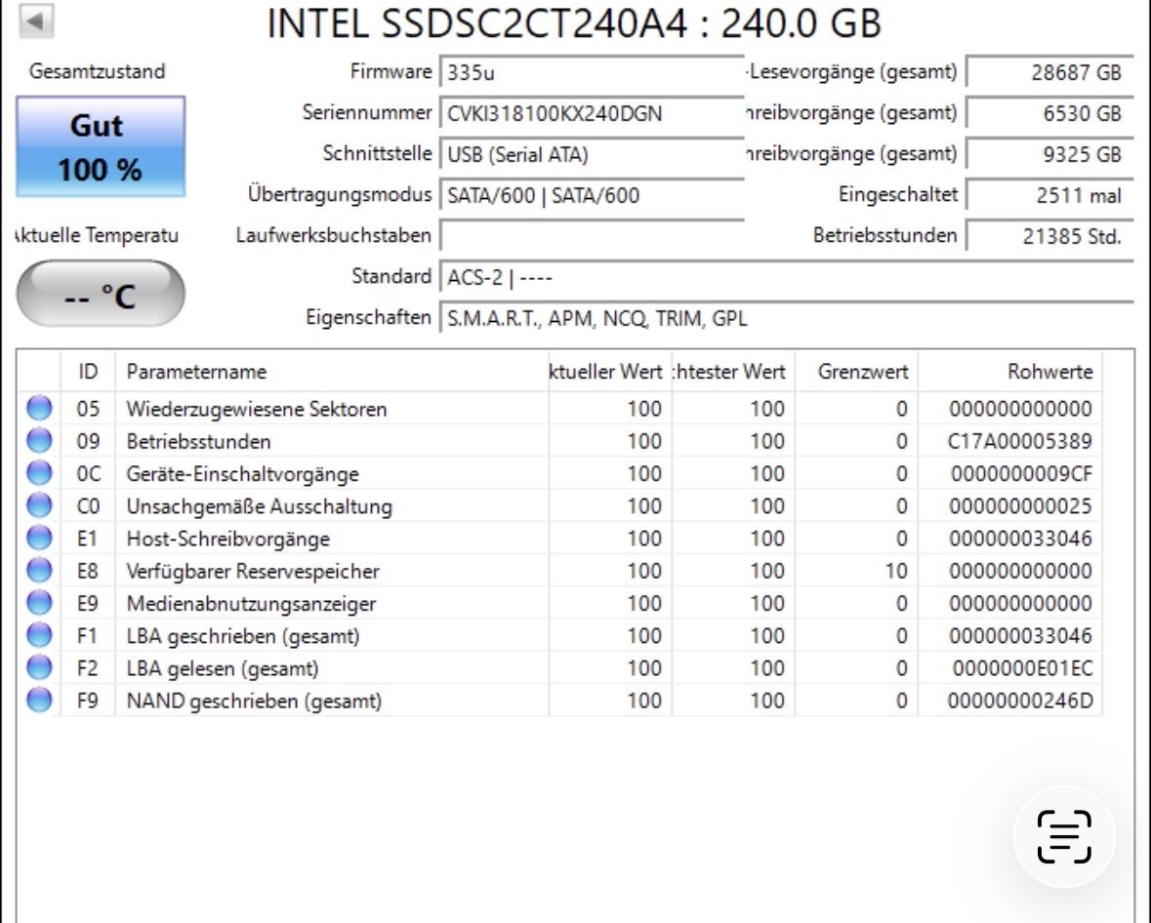
Task: Click the Rohwerte column header
Action: [x=1010, y=372]
